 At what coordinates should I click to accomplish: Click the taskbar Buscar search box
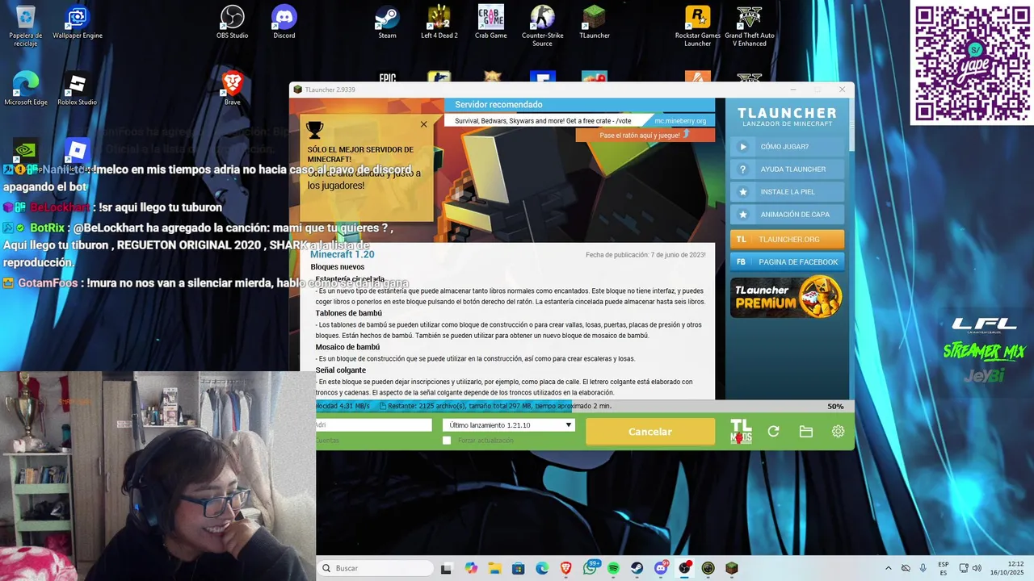(x=374, y=568)
